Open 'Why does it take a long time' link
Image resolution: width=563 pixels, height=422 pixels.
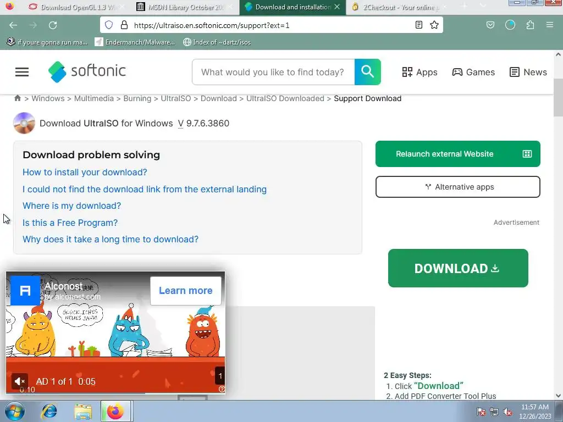tap(110, 240)
